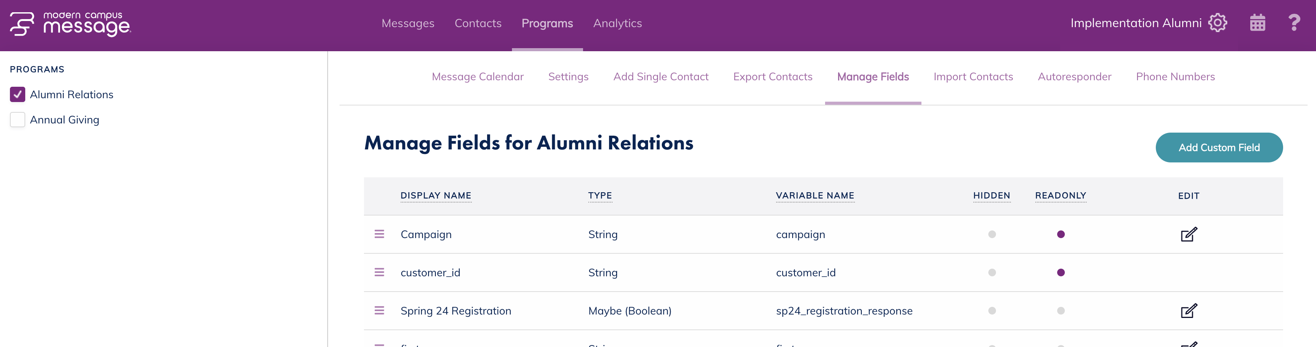The width and height of the screenshot is (1316, 347).
Task: Open the Implementation Alumni account link
Action: 1135,23
